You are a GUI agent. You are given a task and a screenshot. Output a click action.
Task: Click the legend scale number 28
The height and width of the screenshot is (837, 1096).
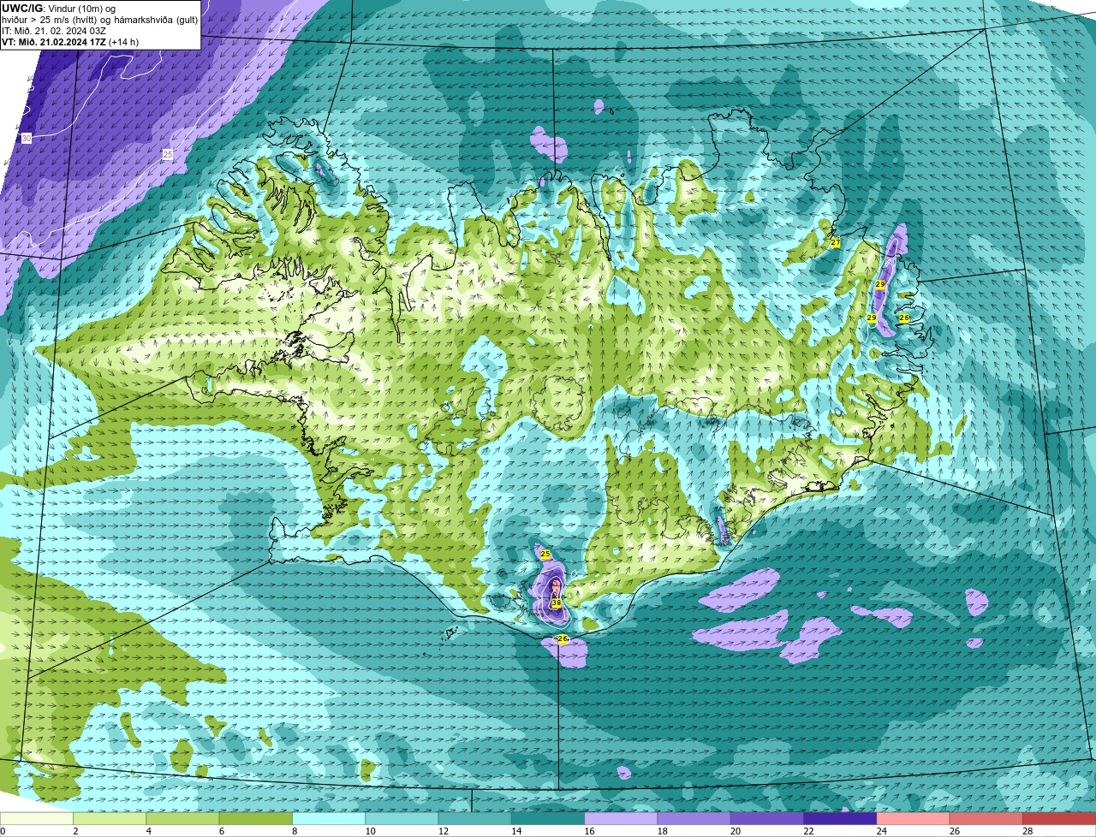1027,831
